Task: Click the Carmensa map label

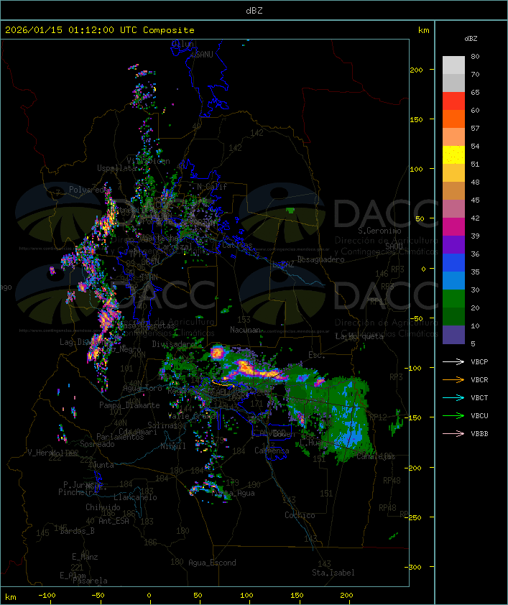Action: (x=272, y=451)
